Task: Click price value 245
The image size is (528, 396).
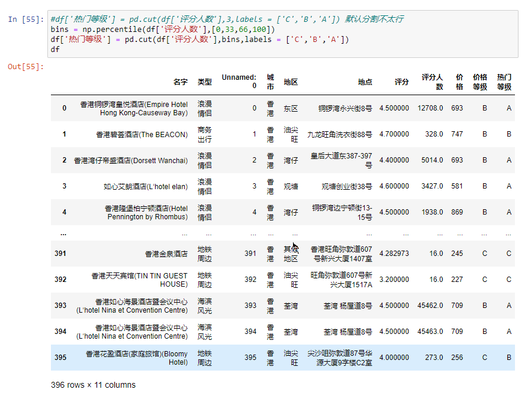Action: point(458,254)
